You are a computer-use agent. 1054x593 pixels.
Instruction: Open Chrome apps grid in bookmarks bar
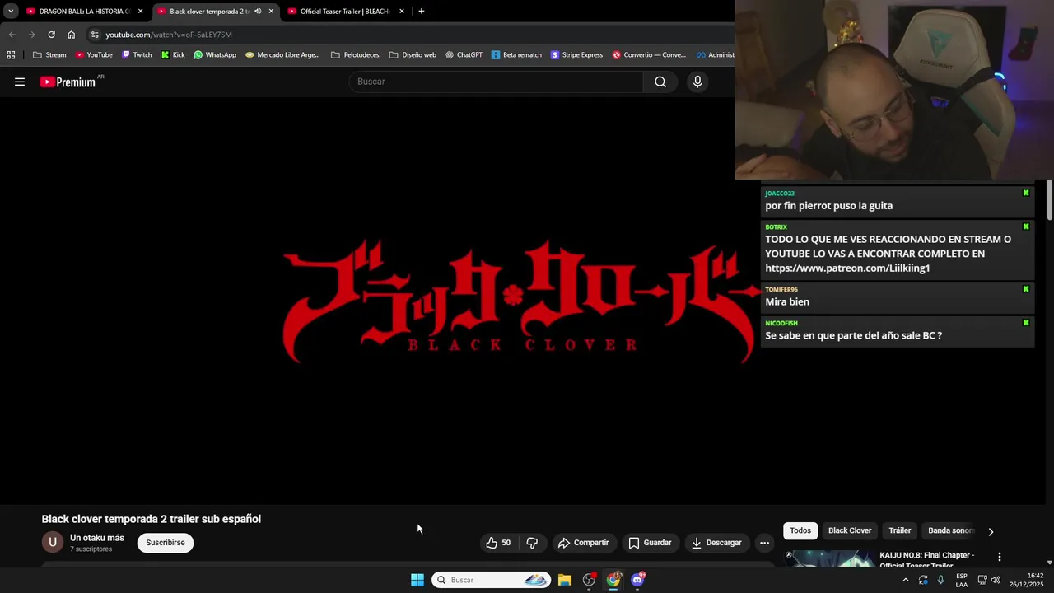11,55
